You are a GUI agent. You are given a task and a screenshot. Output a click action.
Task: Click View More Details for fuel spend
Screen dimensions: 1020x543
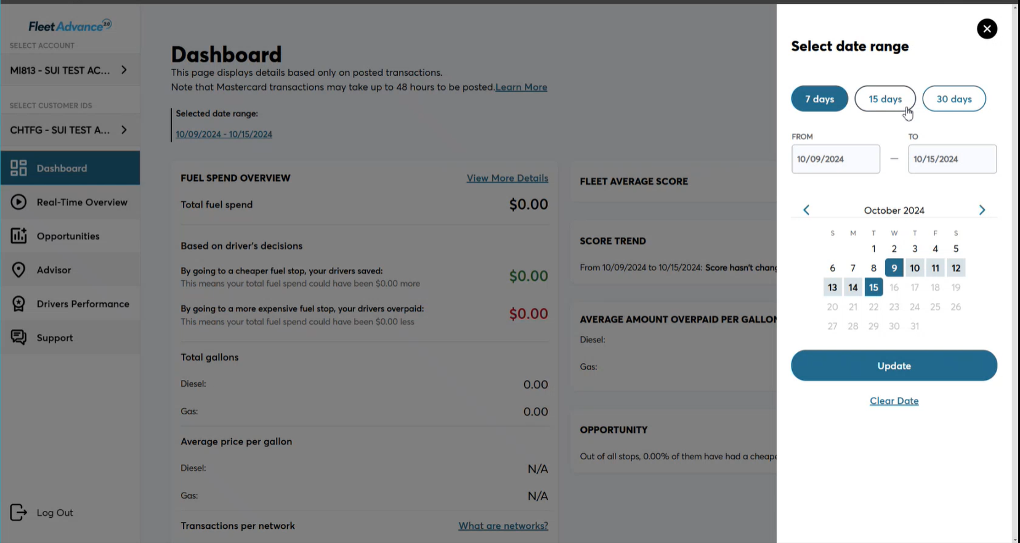[507, 178]
